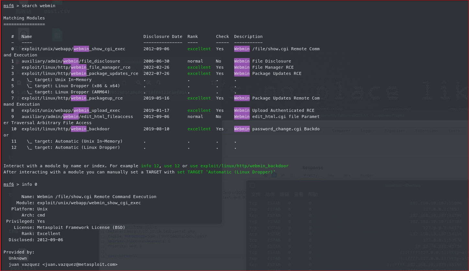Click the 'Platform: Unix' info line
The width and height of the screenshot is (469, 271).
29,209
